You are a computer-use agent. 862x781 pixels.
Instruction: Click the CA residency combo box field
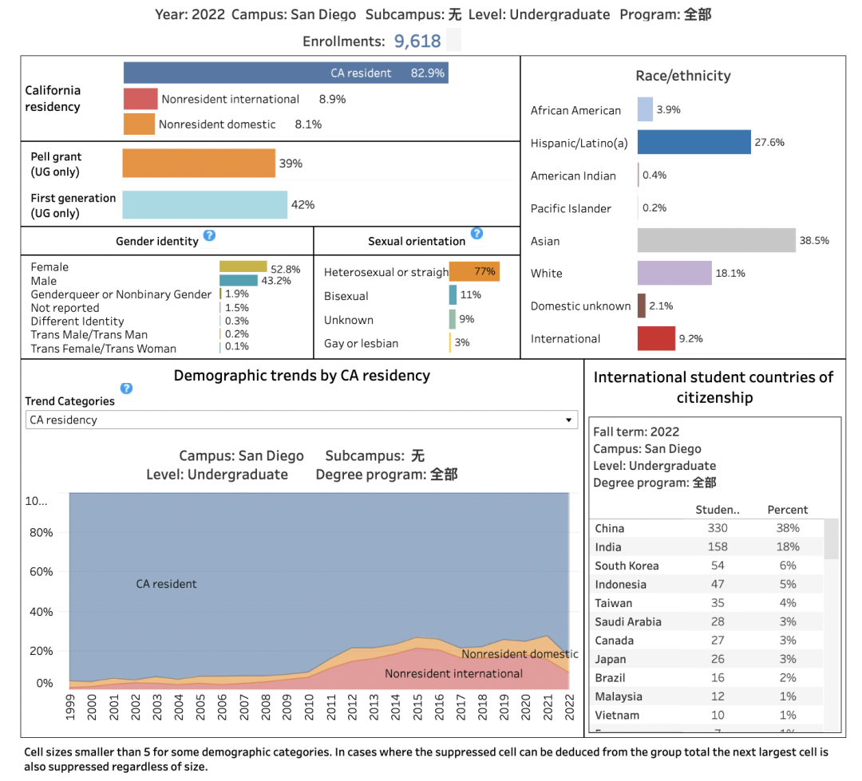pos(295,420)
